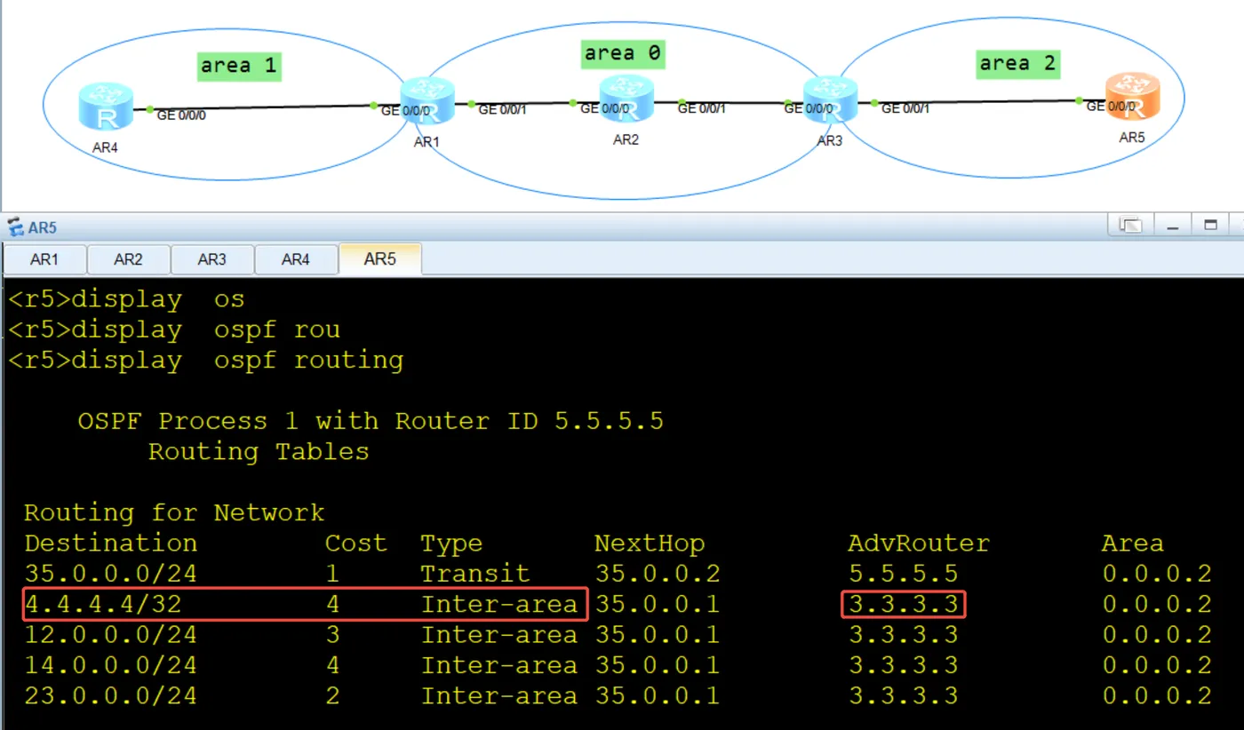Click the green "area 2" label
Viewport: 1244px width, 730px height.
click(1018, 63)
